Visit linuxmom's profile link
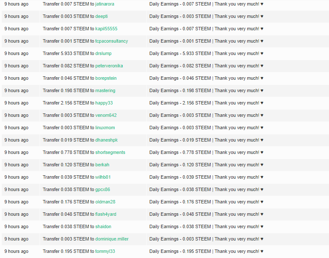Screen dimensions: 329x258 click(105, 128)
